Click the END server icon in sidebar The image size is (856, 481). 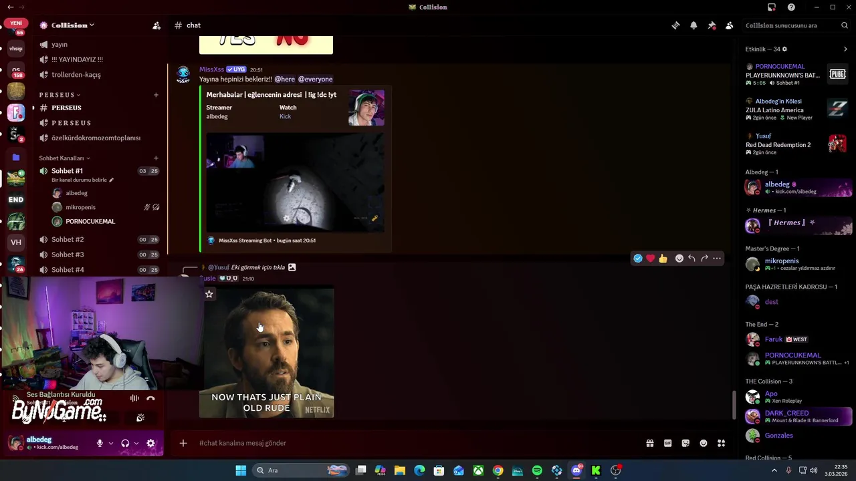pos(16,200)
